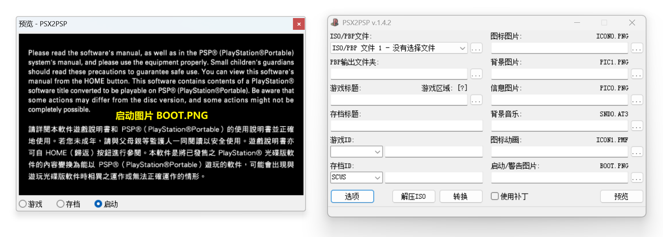663x237 pixels.
Task: Open browse button for 图标图片 ICON0.PNG
Action: click(637, 48)
